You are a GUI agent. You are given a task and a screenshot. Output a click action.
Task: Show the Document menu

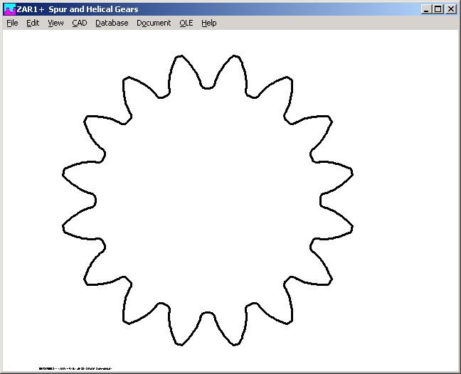(154, 23)
